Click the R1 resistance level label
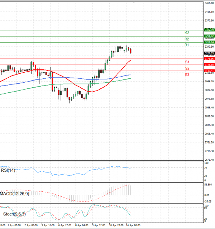215x229 pixels. click(187, 45)
